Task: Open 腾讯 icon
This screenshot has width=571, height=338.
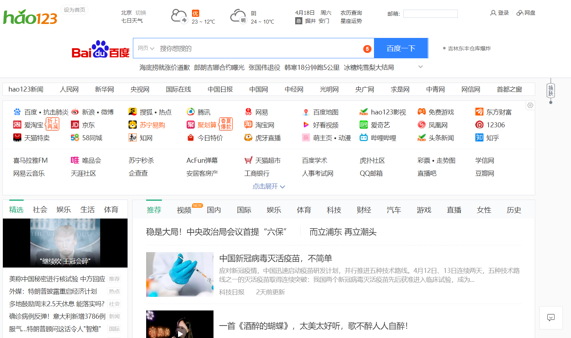Action: (x=191, y=112)
